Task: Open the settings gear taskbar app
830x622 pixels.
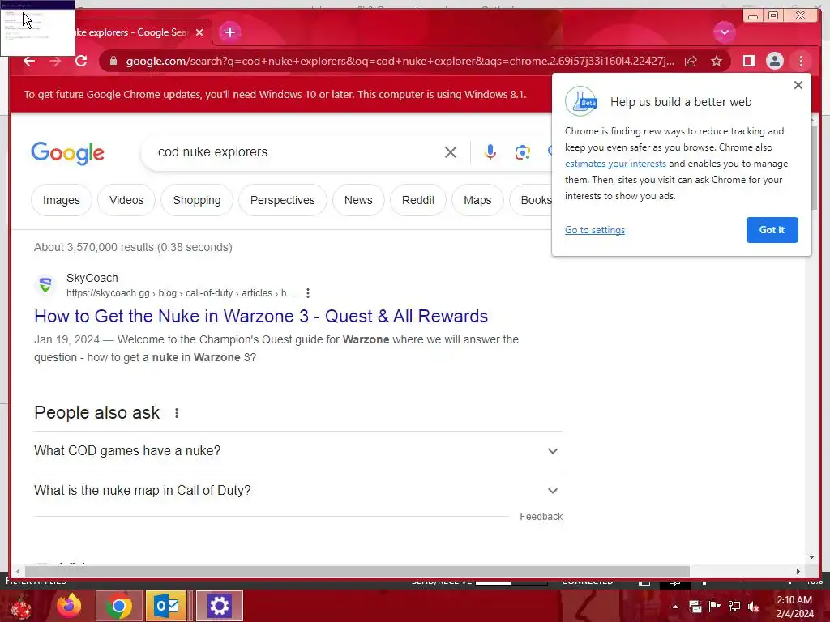Action: (219, 606)
